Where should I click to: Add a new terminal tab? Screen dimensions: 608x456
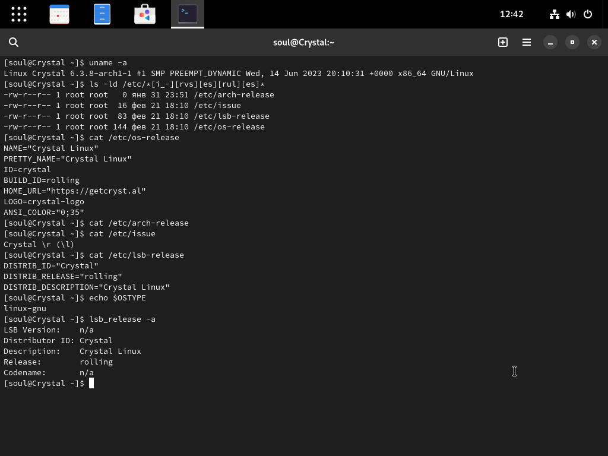click(x=503, y=42)
